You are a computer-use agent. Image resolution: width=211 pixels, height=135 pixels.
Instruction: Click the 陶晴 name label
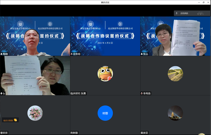5,54
